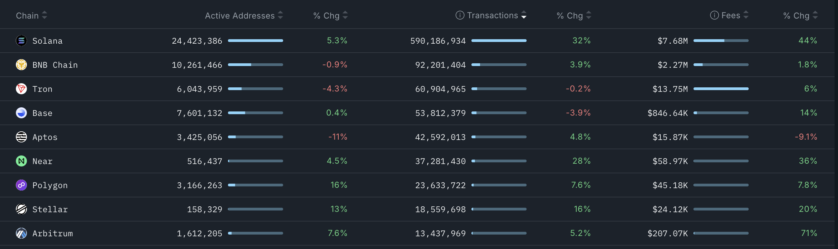The width and height of the screenshot is (838, 249).
Task: Click the Base logo icon
Action: [x=21, y=113]
